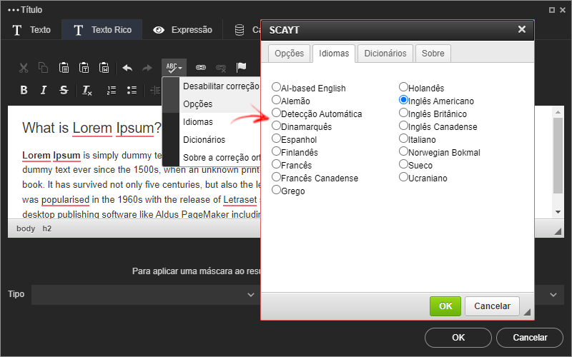
Task: Click the decrease indent icon
Action: click(x=155, y=90)
